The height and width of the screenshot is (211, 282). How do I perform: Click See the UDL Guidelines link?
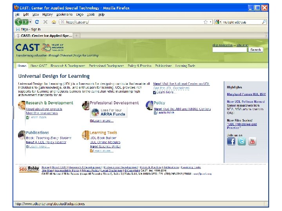coord(171,88)
